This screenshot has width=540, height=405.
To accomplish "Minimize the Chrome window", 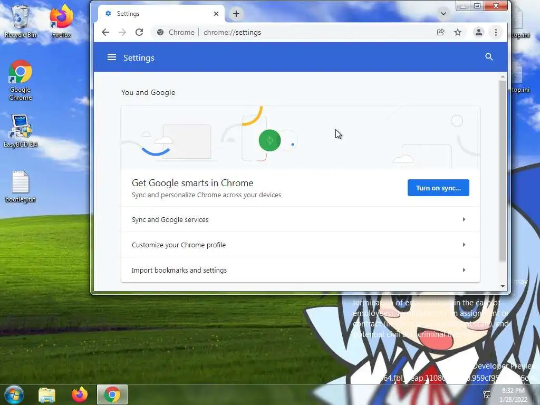I will coord(463,6).
